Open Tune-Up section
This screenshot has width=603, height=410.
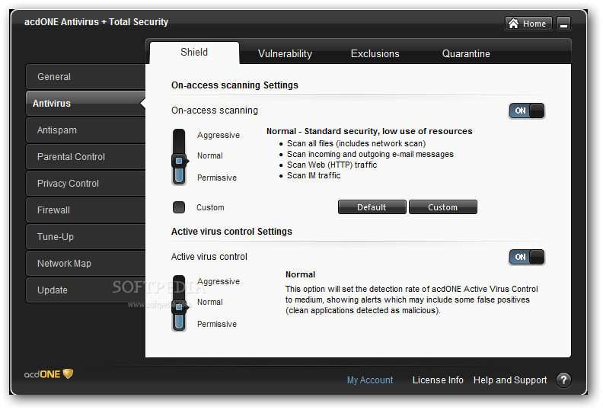[x=85, y=237]
